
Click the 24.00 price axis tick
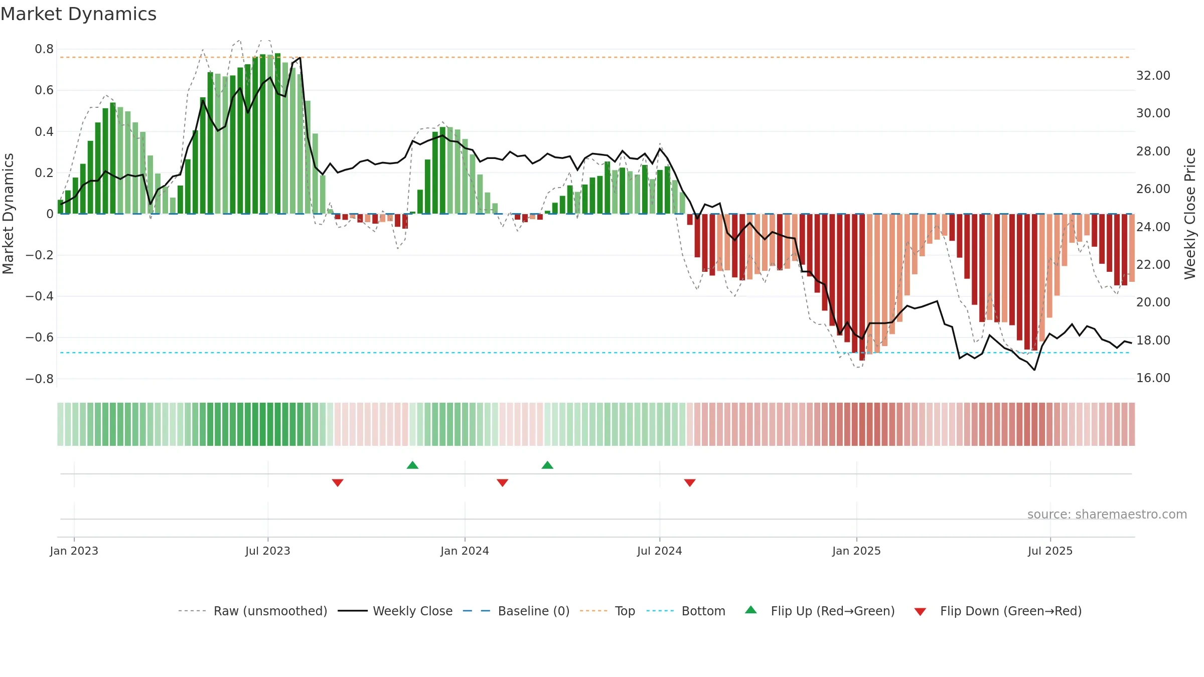click(x=1153, y=227)
